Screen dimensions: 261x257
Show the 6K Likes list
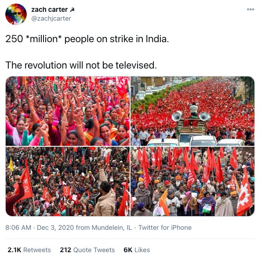(137, 250)
